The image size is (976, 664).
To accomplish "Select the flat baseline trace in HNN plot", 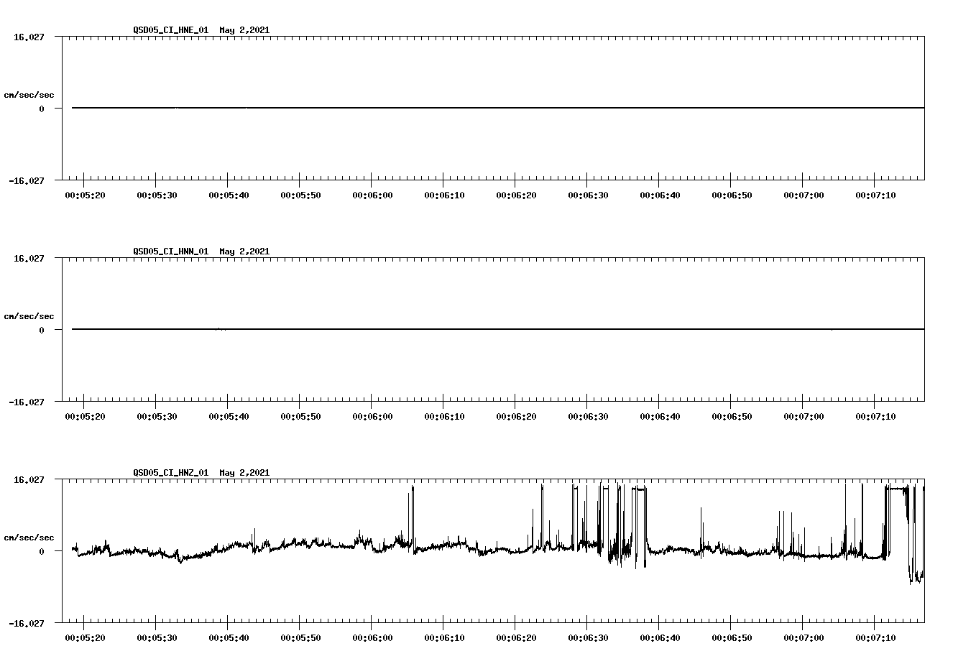I will click(431, 330).
